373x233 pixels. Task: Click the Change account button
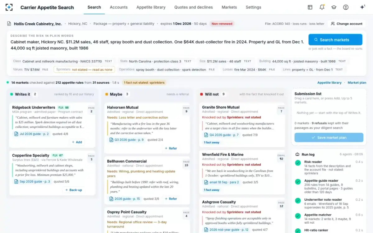347,24
